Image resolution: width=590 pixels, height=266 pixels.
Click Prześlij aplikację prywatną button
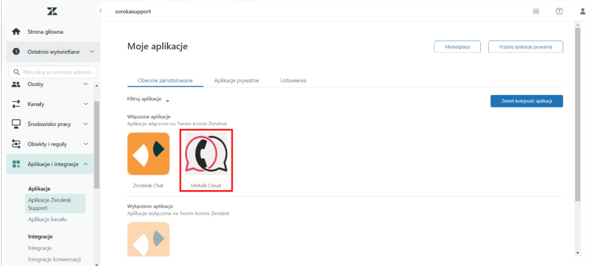(x=525, y=47)
